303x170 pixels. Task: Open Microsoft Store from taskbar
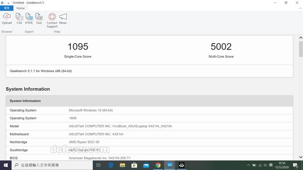(x=134, y=165)
